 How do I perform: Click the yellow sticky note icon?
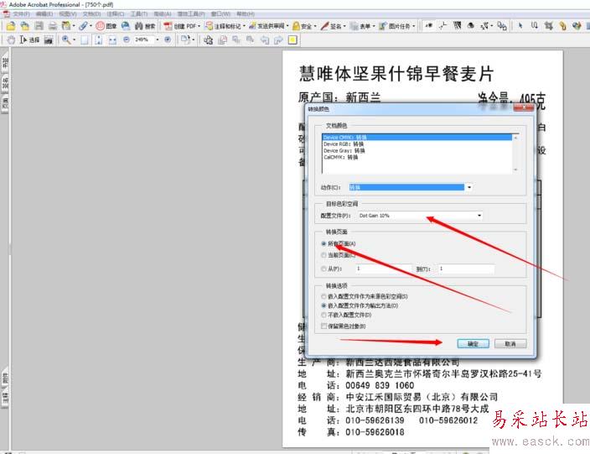[292, 39]
